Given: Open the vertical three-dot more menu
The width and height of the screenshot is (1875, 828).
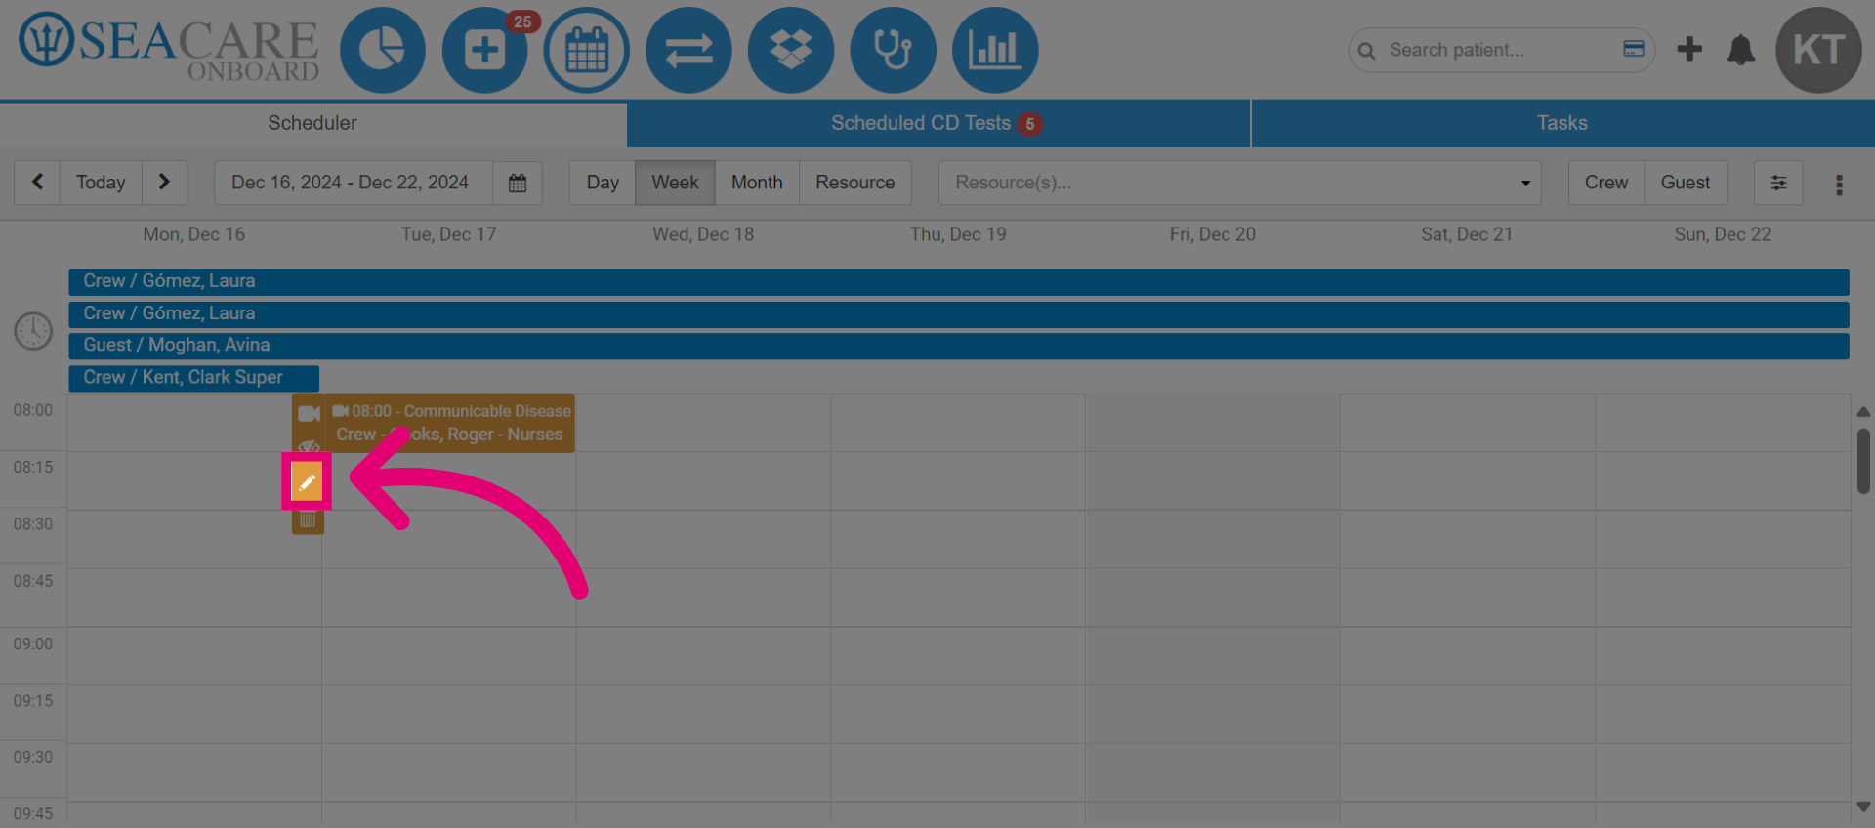Looking at the screenshot, I should click(x=1839, y=185).
